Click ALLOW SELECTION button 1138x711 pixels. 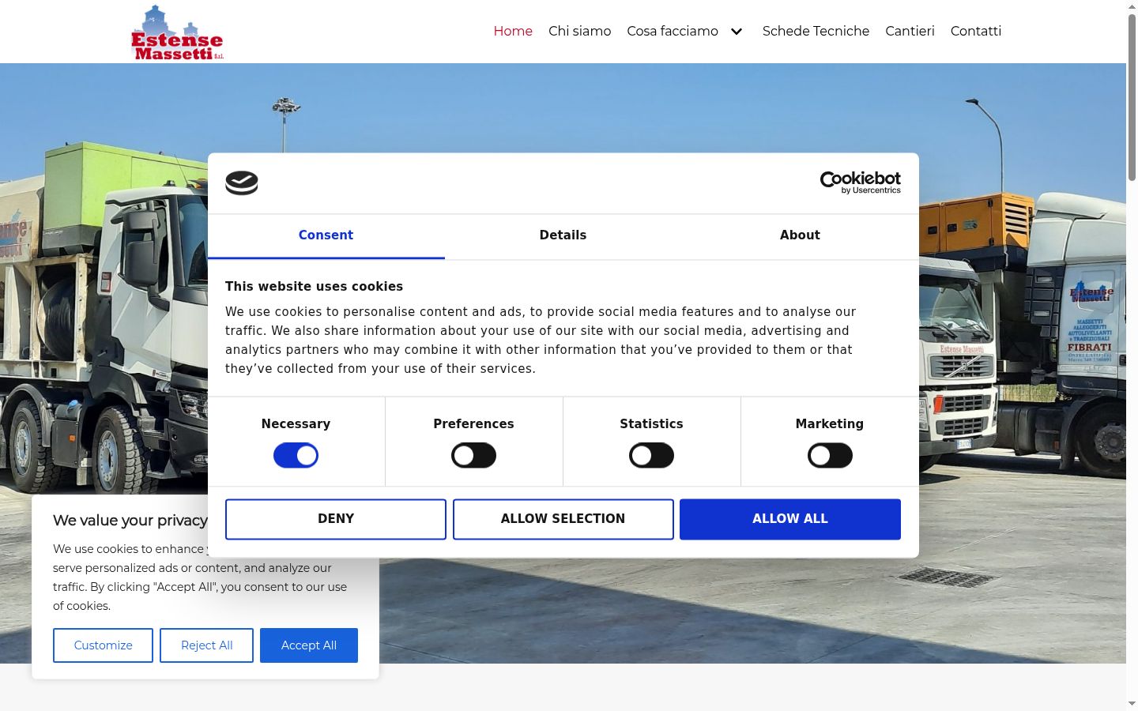(563, 519)
